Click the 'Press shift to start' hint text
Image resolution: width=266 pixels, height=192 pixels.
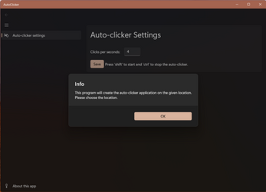pyautogui.click(x=147, y=64)
